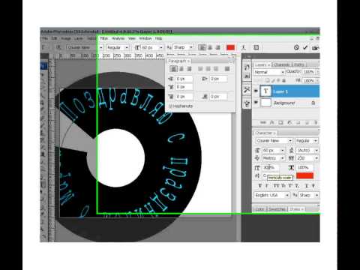
Task: Toggle visibility of Background layer
Action: 256,103
